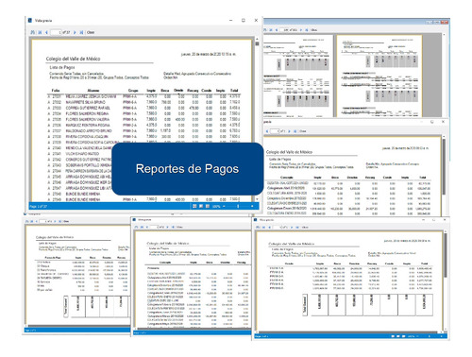The height and width of the screenshot is (357, 472).
Task: Select the right-hand page thumbnail in two-page preview
Action: pos(379,76)
